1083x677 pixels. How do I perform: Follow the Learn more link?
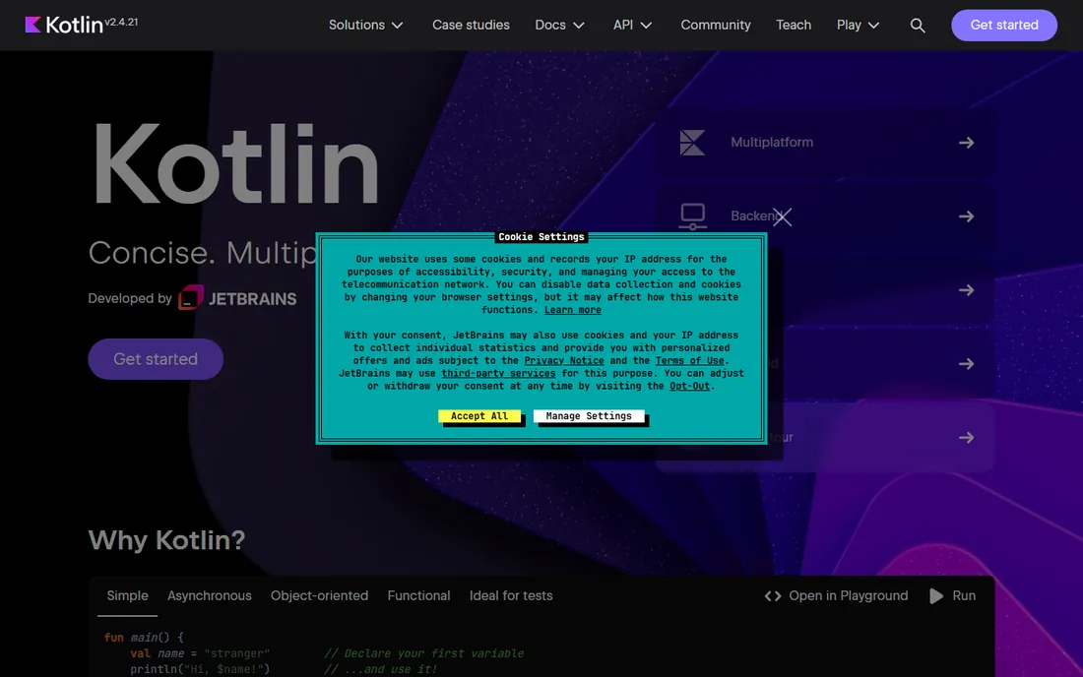click(x=573, y=310)
